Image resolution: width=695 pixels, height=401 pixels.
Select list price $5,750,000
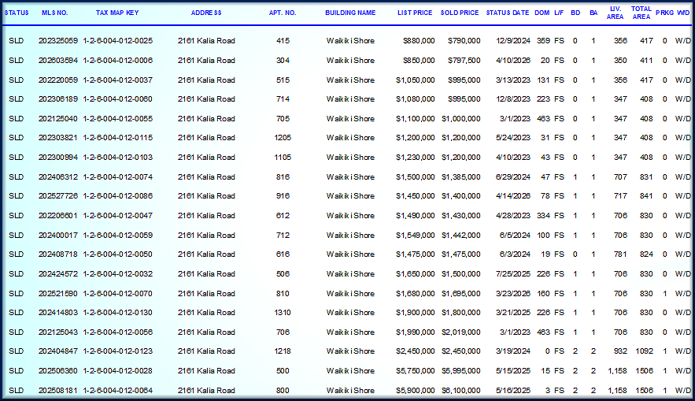(x=416, y=371)
